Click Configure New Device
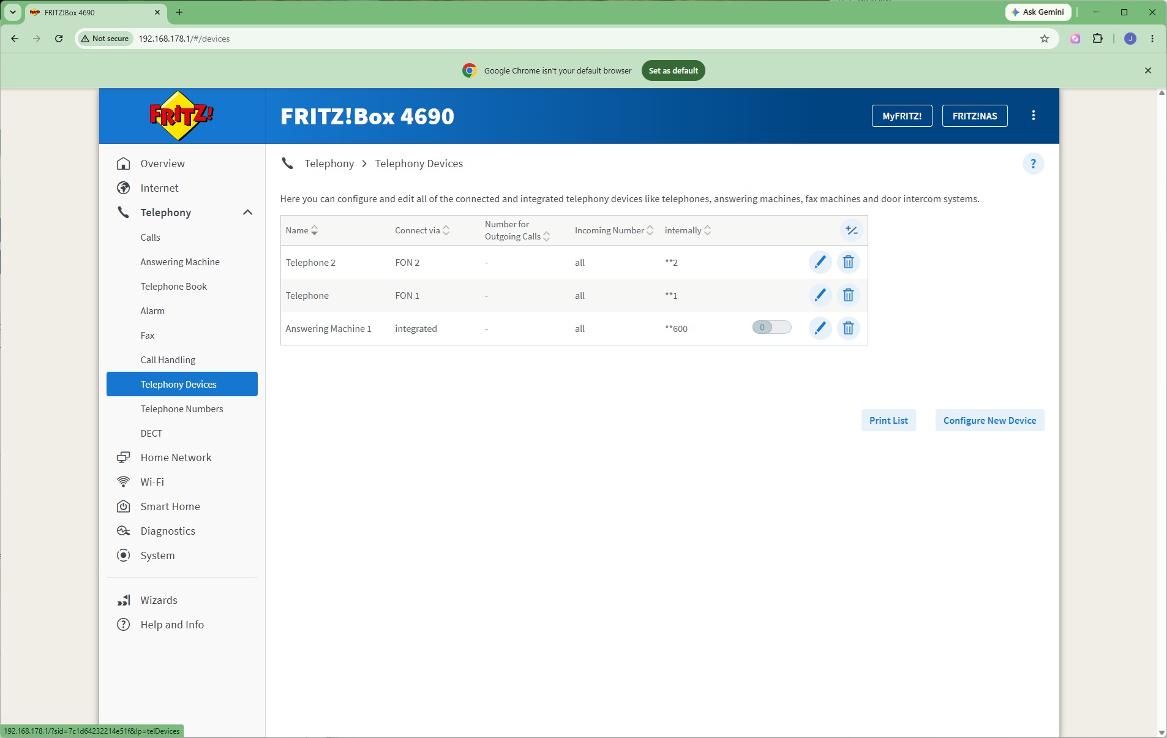 (x=989, y=420)
